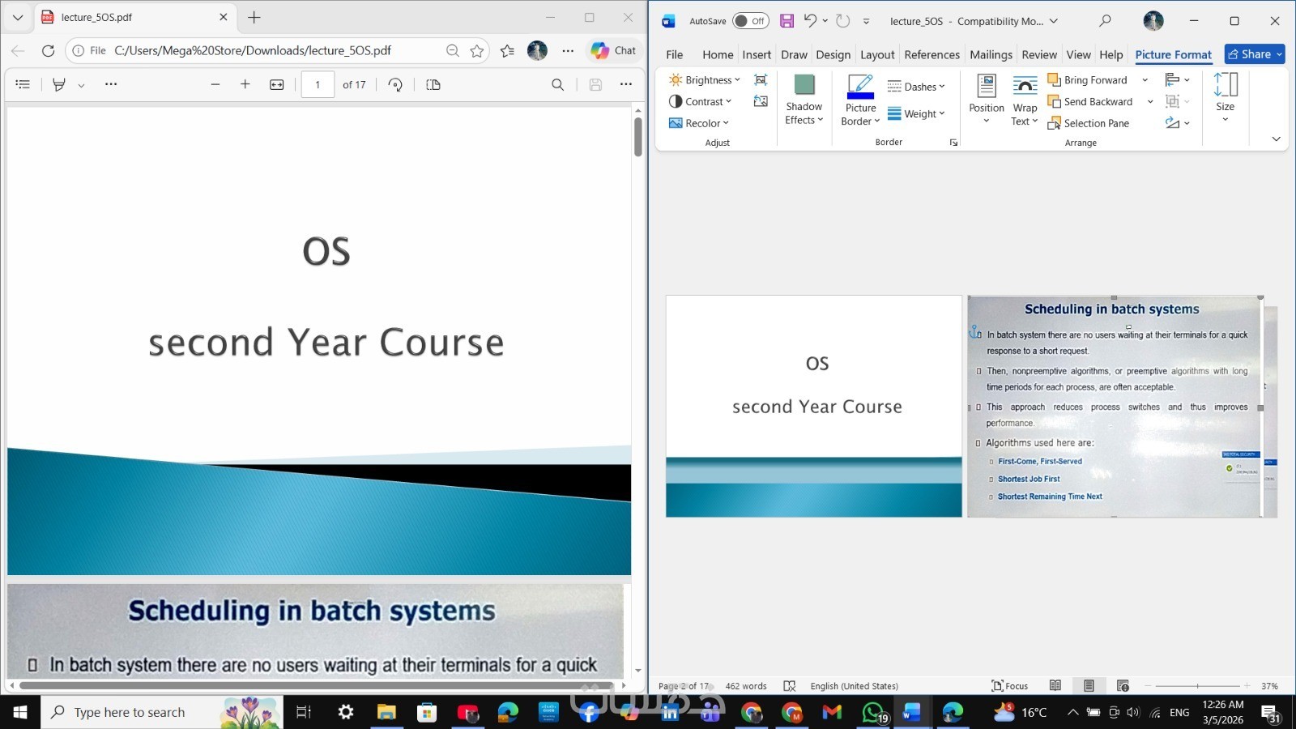
Task: Open the Wrap Text dropdown
Action: (x=1025, y=100)
